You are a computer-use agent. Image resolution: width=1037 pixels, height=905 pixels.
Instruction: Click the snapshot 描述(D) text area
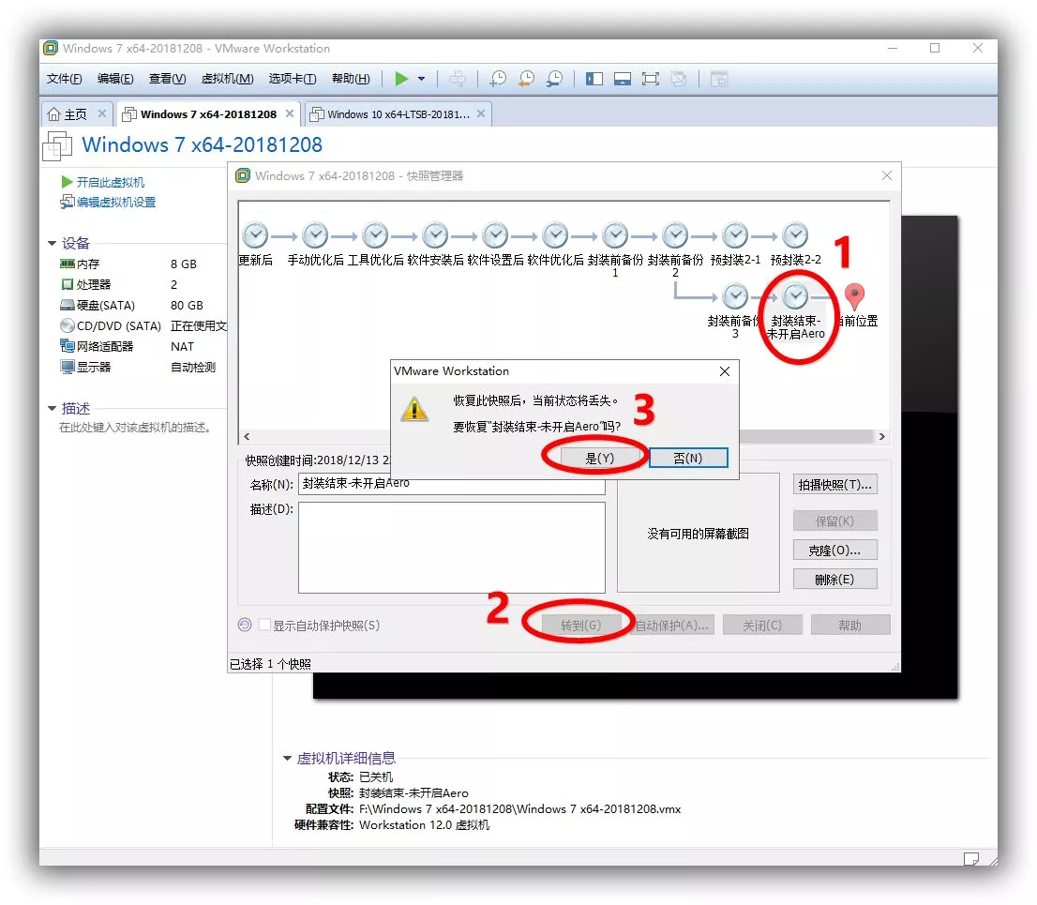452,547
